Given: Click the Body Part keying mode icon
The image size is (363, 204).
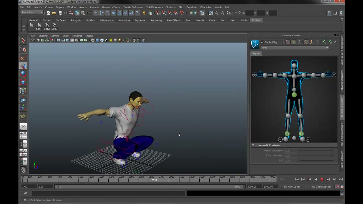Looking at the screenshot, I should (x=312, y=42).
